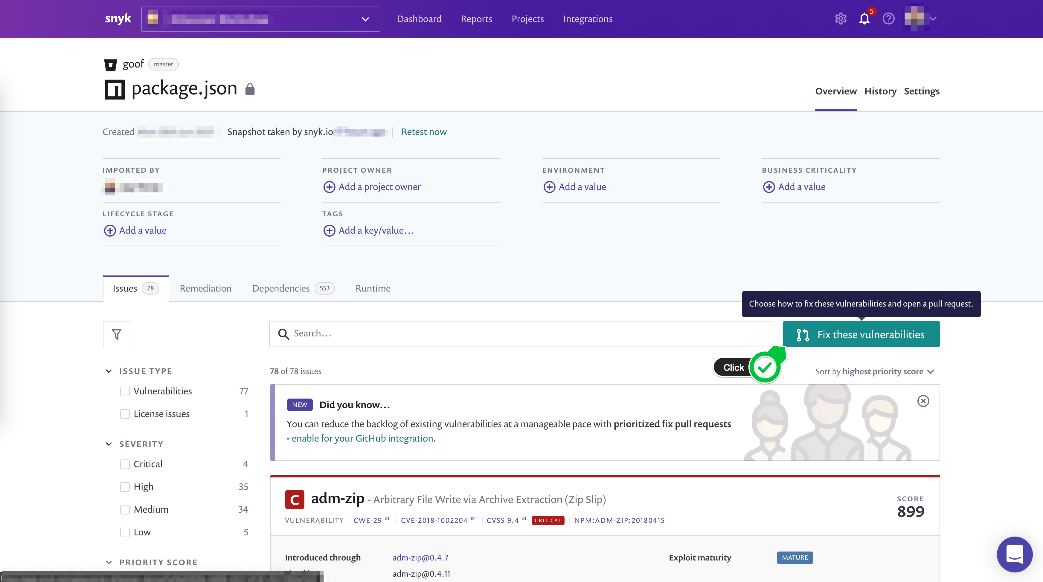Open the organization selector dropdown

(x=260, y=19)
